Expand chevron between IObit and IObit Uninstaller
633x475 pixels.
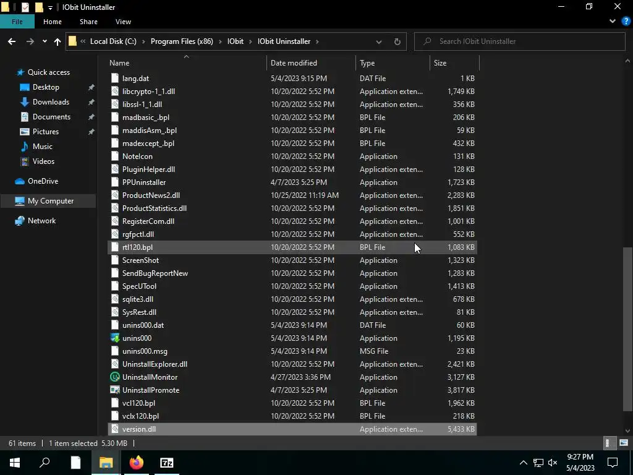(x=250, y=41)
